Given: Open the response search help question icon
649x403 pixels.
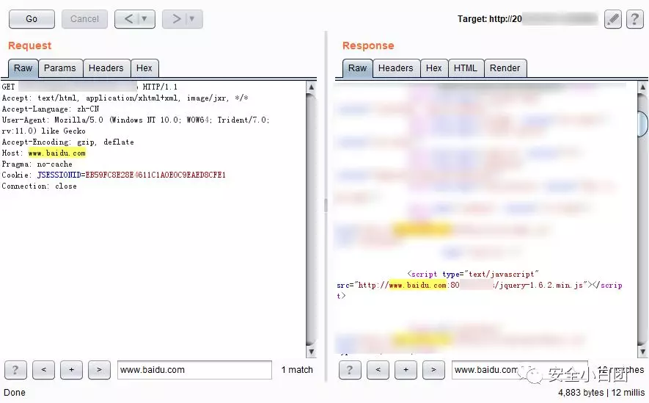Looking at the screenshot, I should [x=350, y=370].
